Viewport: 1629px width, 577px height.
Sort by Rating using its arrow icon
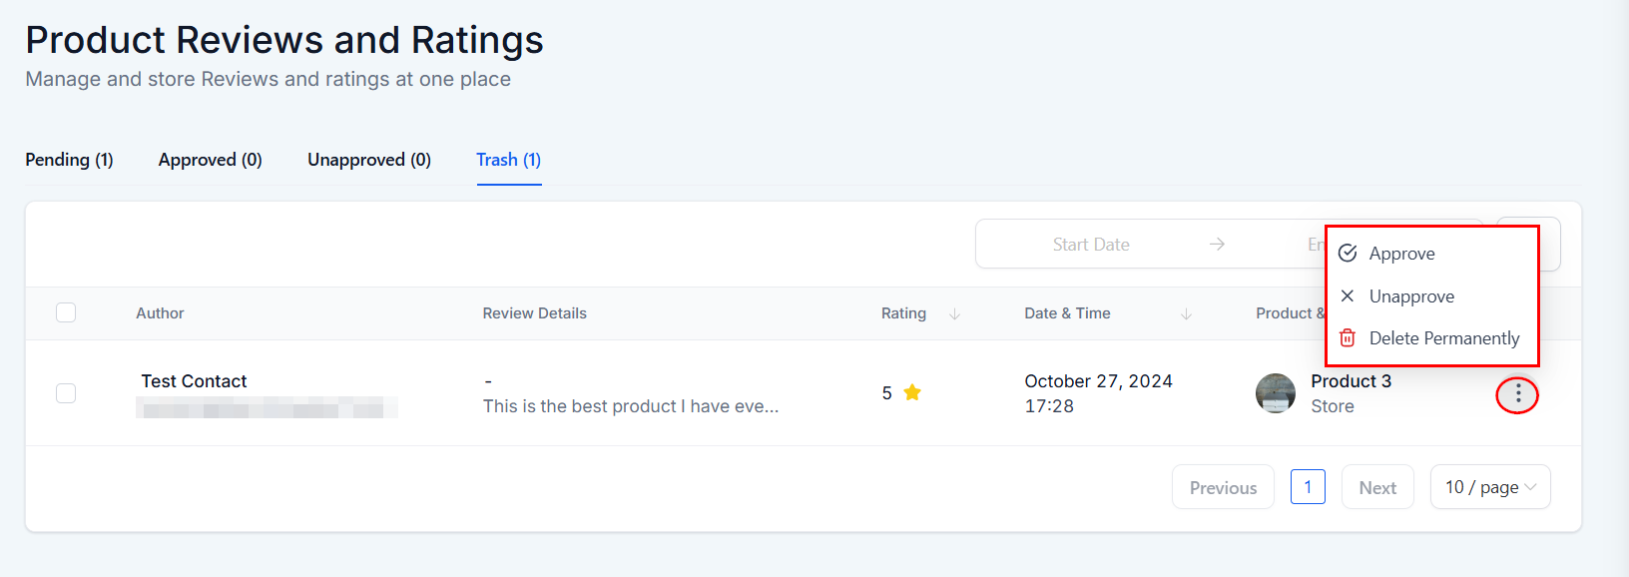point(954,313)
